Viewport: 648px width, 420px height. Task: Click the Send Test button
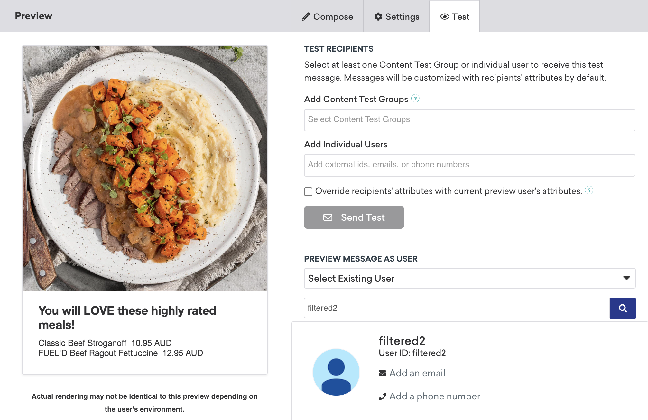point(354,217)
